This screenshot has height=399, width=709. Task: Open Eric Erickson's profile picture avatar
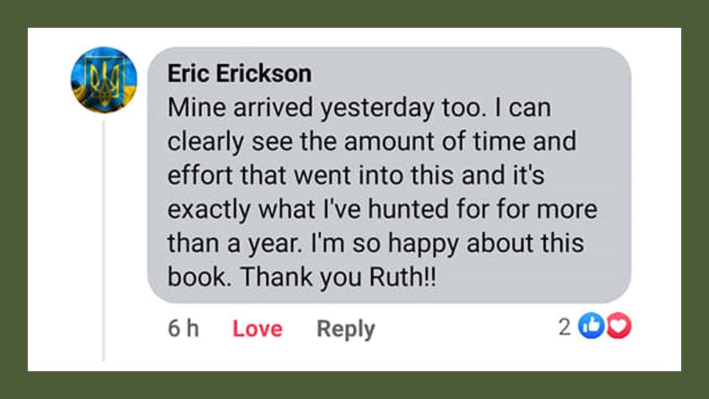[x=103, y=80]
